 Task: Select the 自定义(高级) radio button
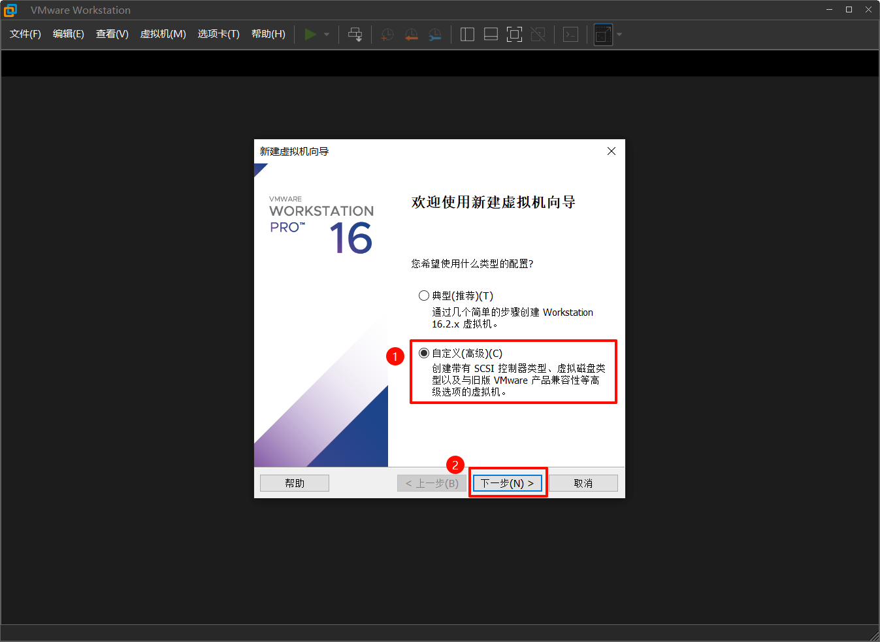click(424, 353)
